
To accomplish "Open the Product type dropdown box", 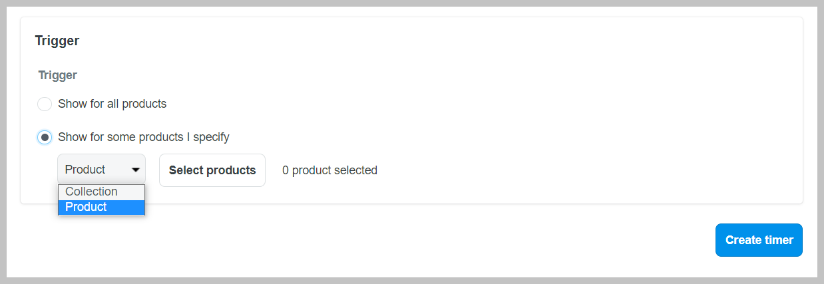I will (x=101, y=170).
